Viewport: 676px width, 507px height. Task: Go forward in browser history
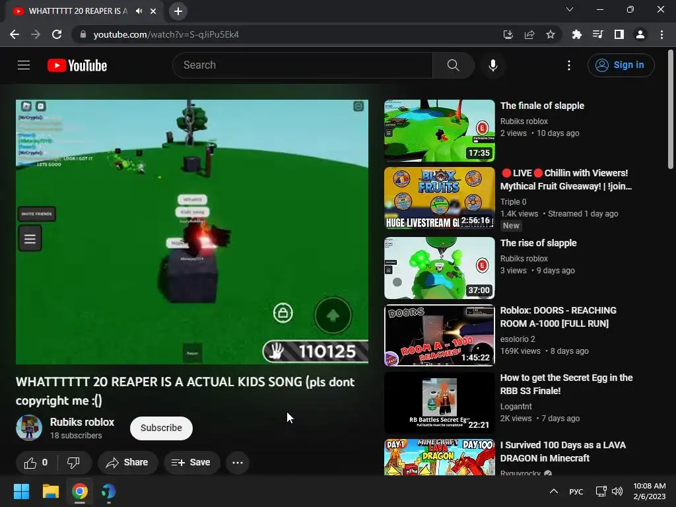[x=36, y=34]
